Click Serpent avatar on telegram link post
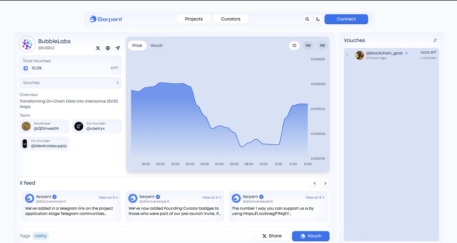The height and width of the screenshot is (243, 457). pos(30,198)
